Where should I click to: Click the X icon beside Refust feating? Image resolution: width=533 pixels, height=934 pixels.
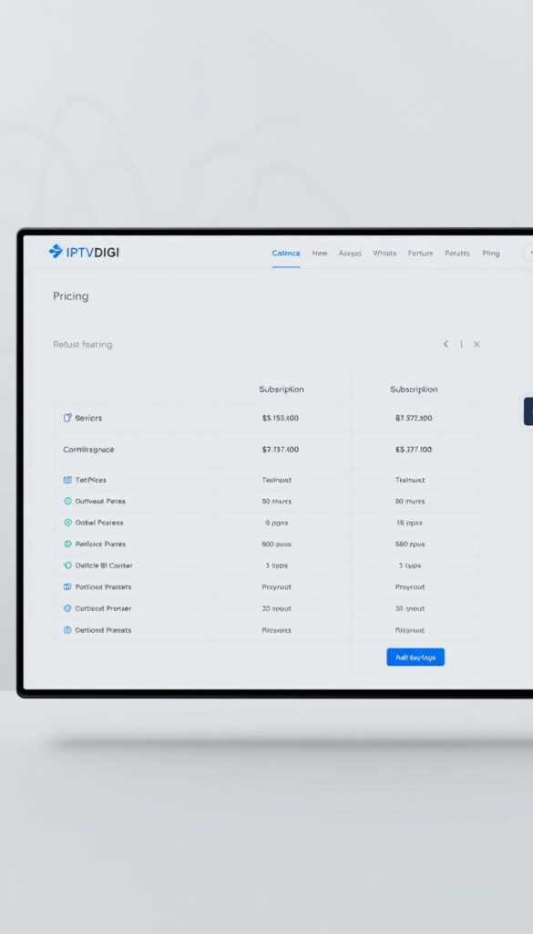tap(477, 344)
